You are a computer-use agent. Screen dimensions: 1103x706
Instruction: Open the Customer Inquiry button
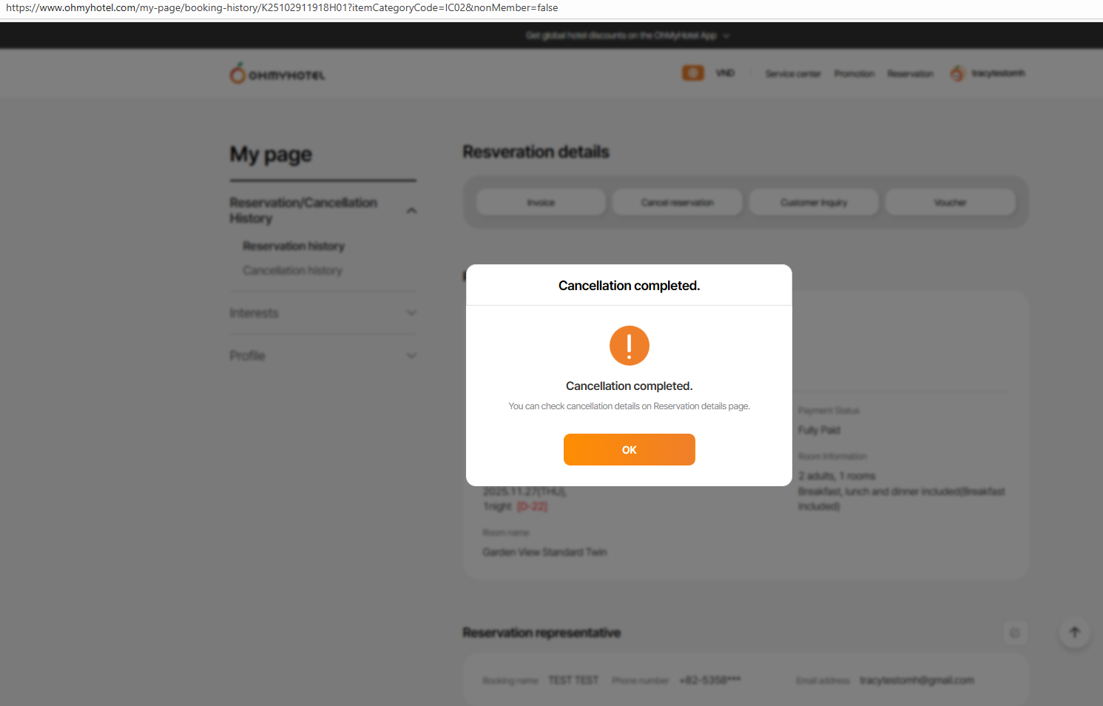tap(814, 202)
